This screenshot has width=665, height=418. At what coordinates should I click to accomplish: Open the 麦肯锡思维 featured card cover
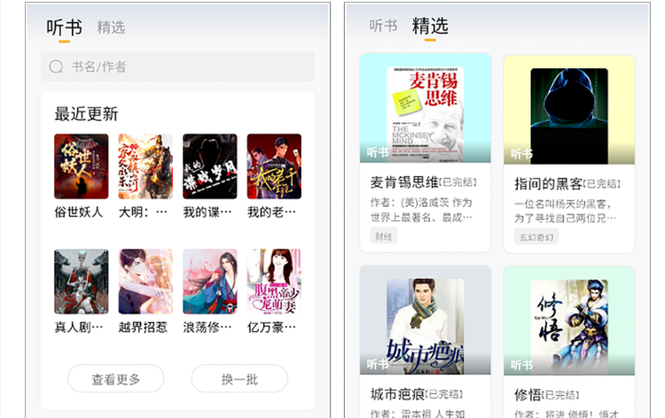tap(426, 108)
